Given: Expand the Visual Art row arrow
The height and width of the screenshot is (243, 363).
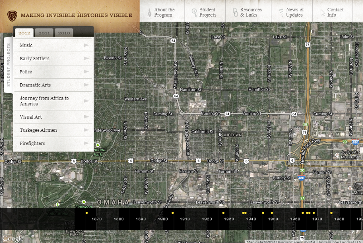Looking at the screenshot, I should 86,117.
